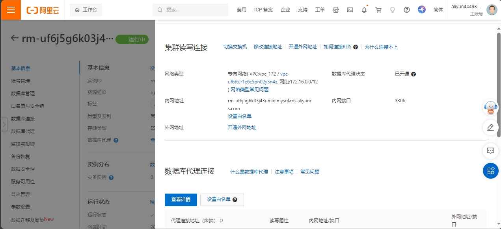Screen dimensions: 501x229
Task: Open the shopping cart
Action: coord(378,10)
